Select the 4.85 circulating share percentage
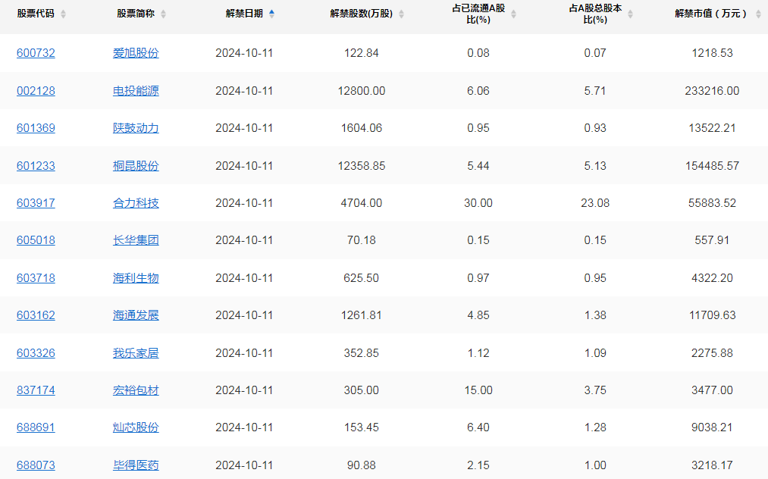 coord(478,315)
